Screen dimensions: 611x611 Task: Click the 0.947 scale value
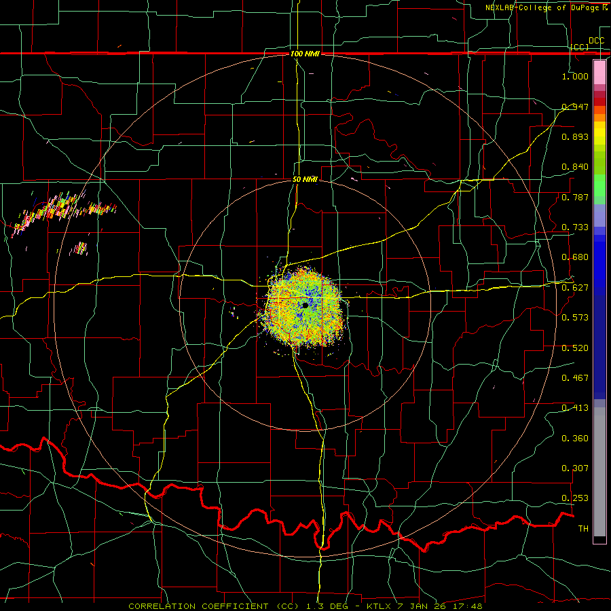point(575,107)
